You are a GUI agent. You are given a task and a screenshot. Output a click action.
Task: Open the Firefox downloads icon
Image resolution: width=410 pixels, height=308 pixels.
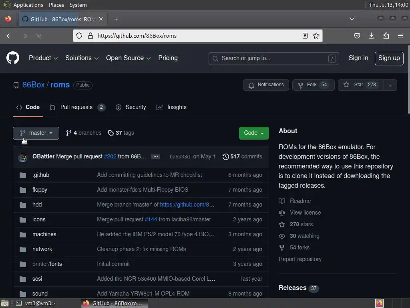[371, 36]
